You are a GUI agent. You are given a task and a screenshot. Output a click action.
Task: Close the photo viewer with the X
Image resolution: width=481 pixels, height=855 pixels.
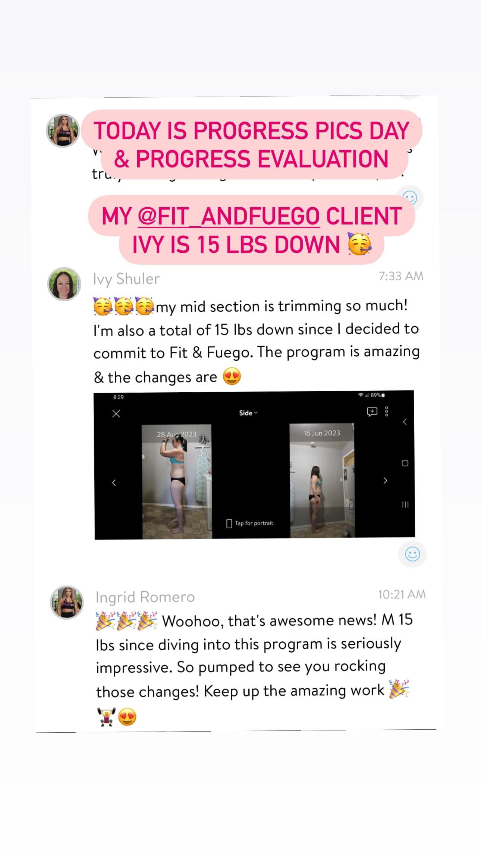coord(116,414)
